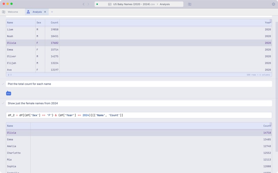Select the Charlotte row
Screen dimensions: 278x173
139,153
